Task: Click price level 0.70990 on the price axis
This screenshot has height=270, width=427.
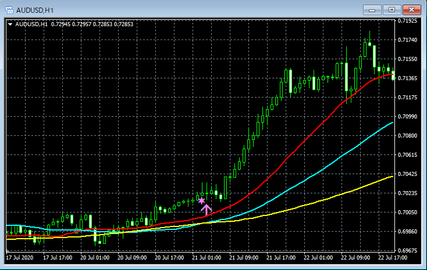Action: 407,116
